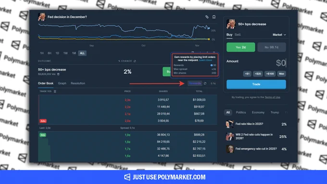Click the green Bids label

(x=43, y=135)
